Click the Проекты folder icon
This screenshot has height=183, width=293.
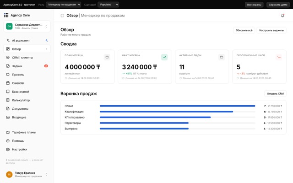click(8, 75)
